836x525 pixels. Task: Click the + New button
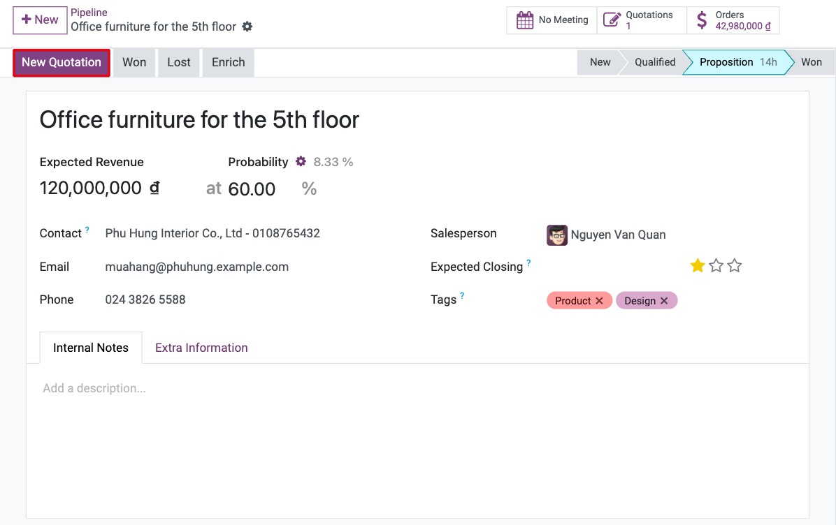tap(40, 20)
